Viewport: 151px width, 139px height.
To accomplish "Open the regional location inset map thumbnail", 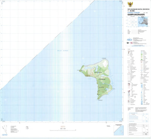I will [x=143, y=22].
